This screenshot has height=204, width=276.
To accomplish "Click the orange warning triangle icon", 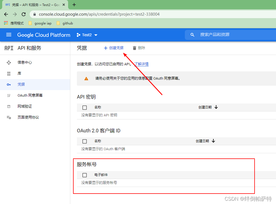I will click(x=86, y=79).
